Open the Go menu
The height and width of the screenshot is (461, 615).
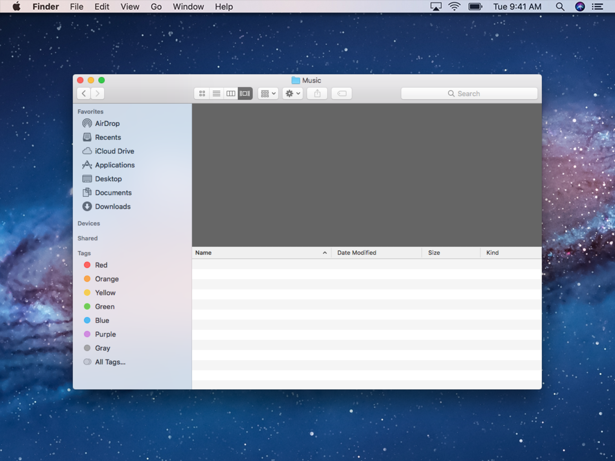click(156, 7)
